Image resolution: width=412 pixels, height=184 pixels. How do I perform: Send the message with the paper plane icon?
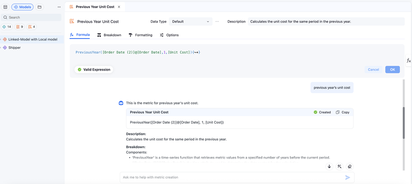[347, 177]
